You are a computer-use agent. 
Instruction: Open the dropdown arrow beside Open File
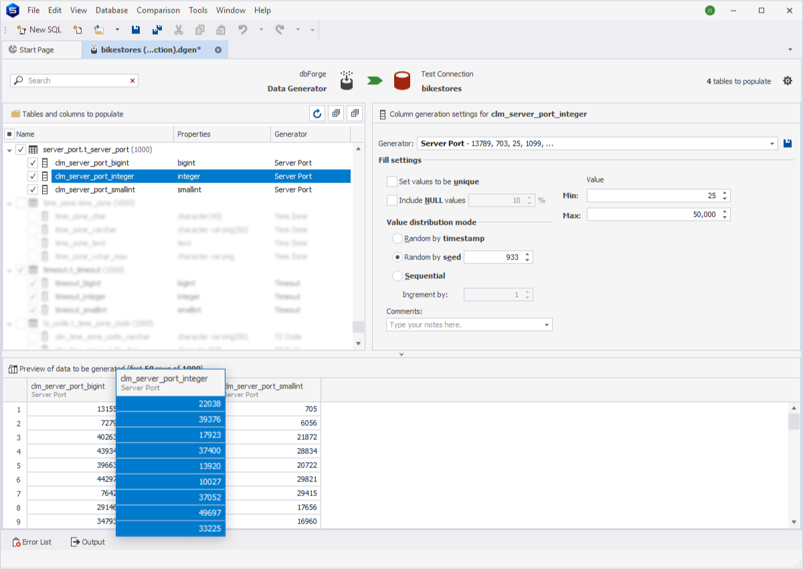click(117, 29)
